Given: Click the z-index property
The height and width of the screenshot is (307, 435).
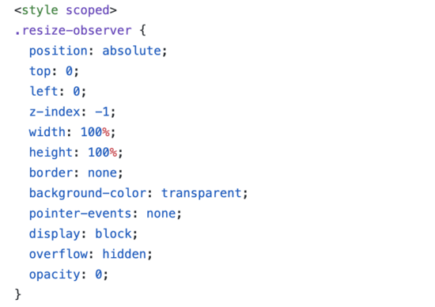Looking at the screenshot, I should pos(55,112).
